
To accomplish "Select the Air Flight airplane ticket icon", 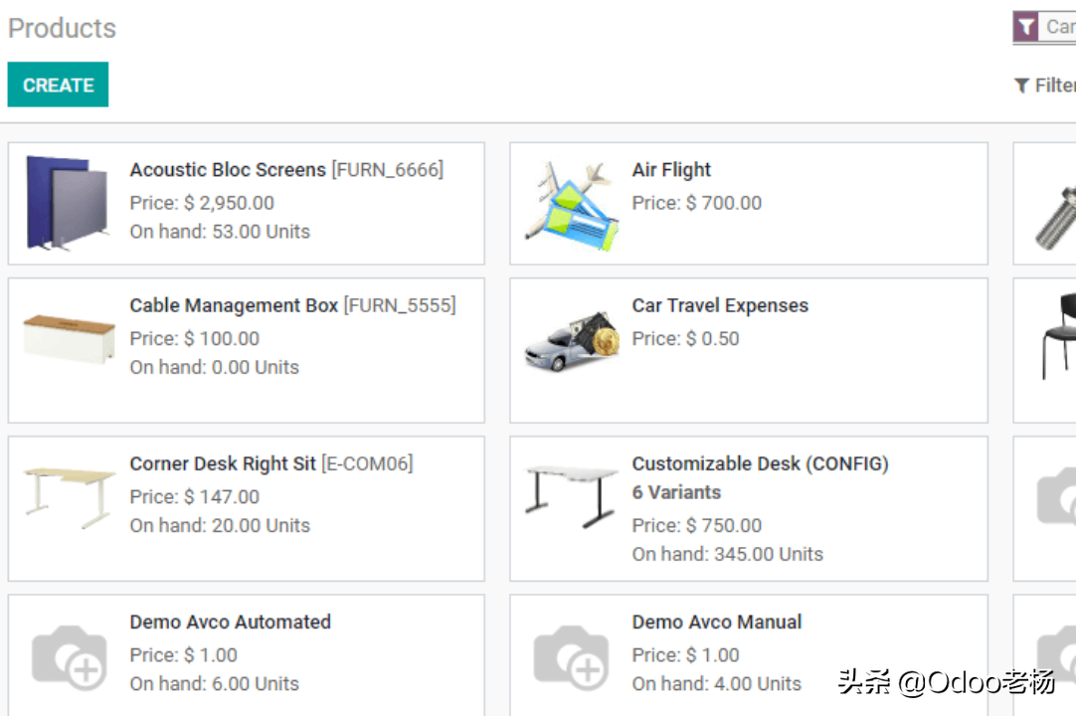I will coord(571,205).
